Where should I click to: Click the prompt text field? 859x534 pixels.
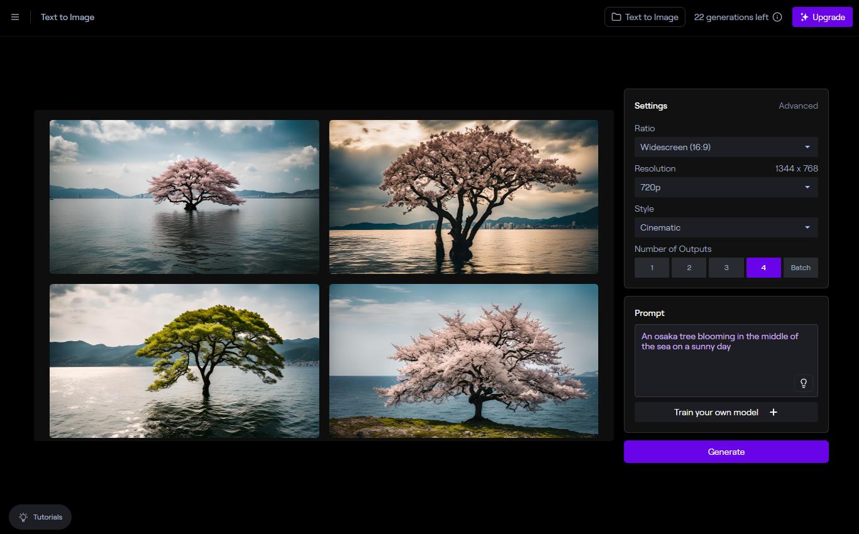(726, 361)
